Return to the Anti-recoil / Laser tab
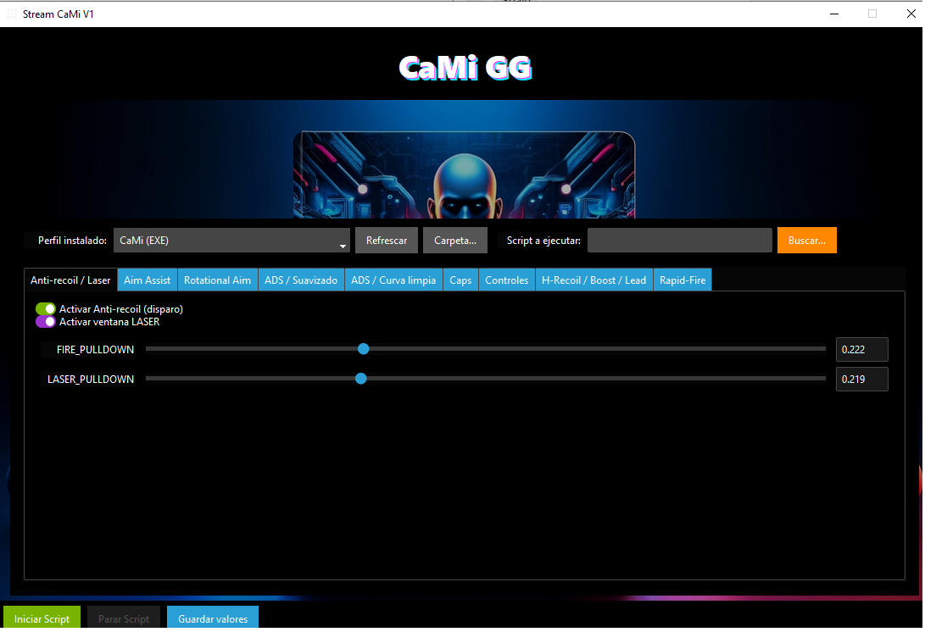925x632 pixels. pos(70,280)
